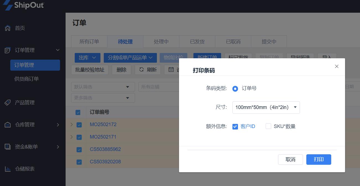Uncheck order MO2502172 checkbox
The width and height of the screenshot is (360, 186).
79,125
